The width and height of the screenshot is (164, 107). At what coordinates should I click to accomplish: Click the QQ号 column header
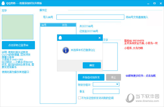point(44,25)
